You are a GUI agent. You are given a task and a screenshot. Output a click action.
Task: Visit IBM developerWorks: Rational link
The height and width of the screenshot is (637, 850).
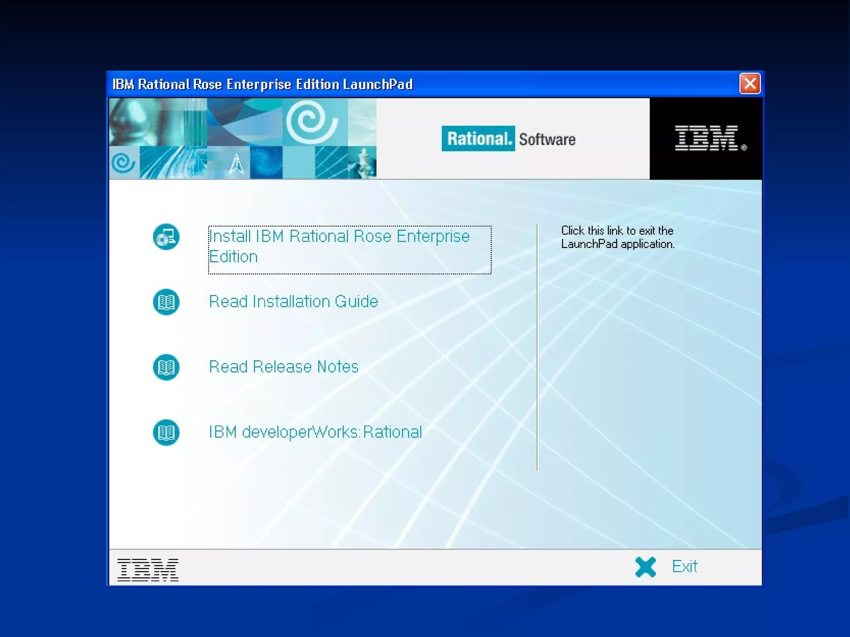315,432
